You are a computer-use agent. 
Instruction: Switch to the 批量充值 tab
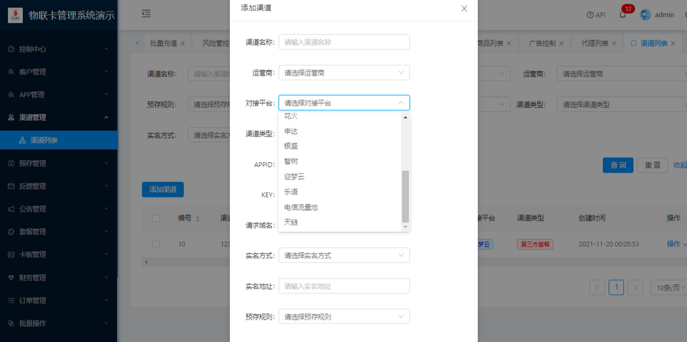click(x=164, y=43)
